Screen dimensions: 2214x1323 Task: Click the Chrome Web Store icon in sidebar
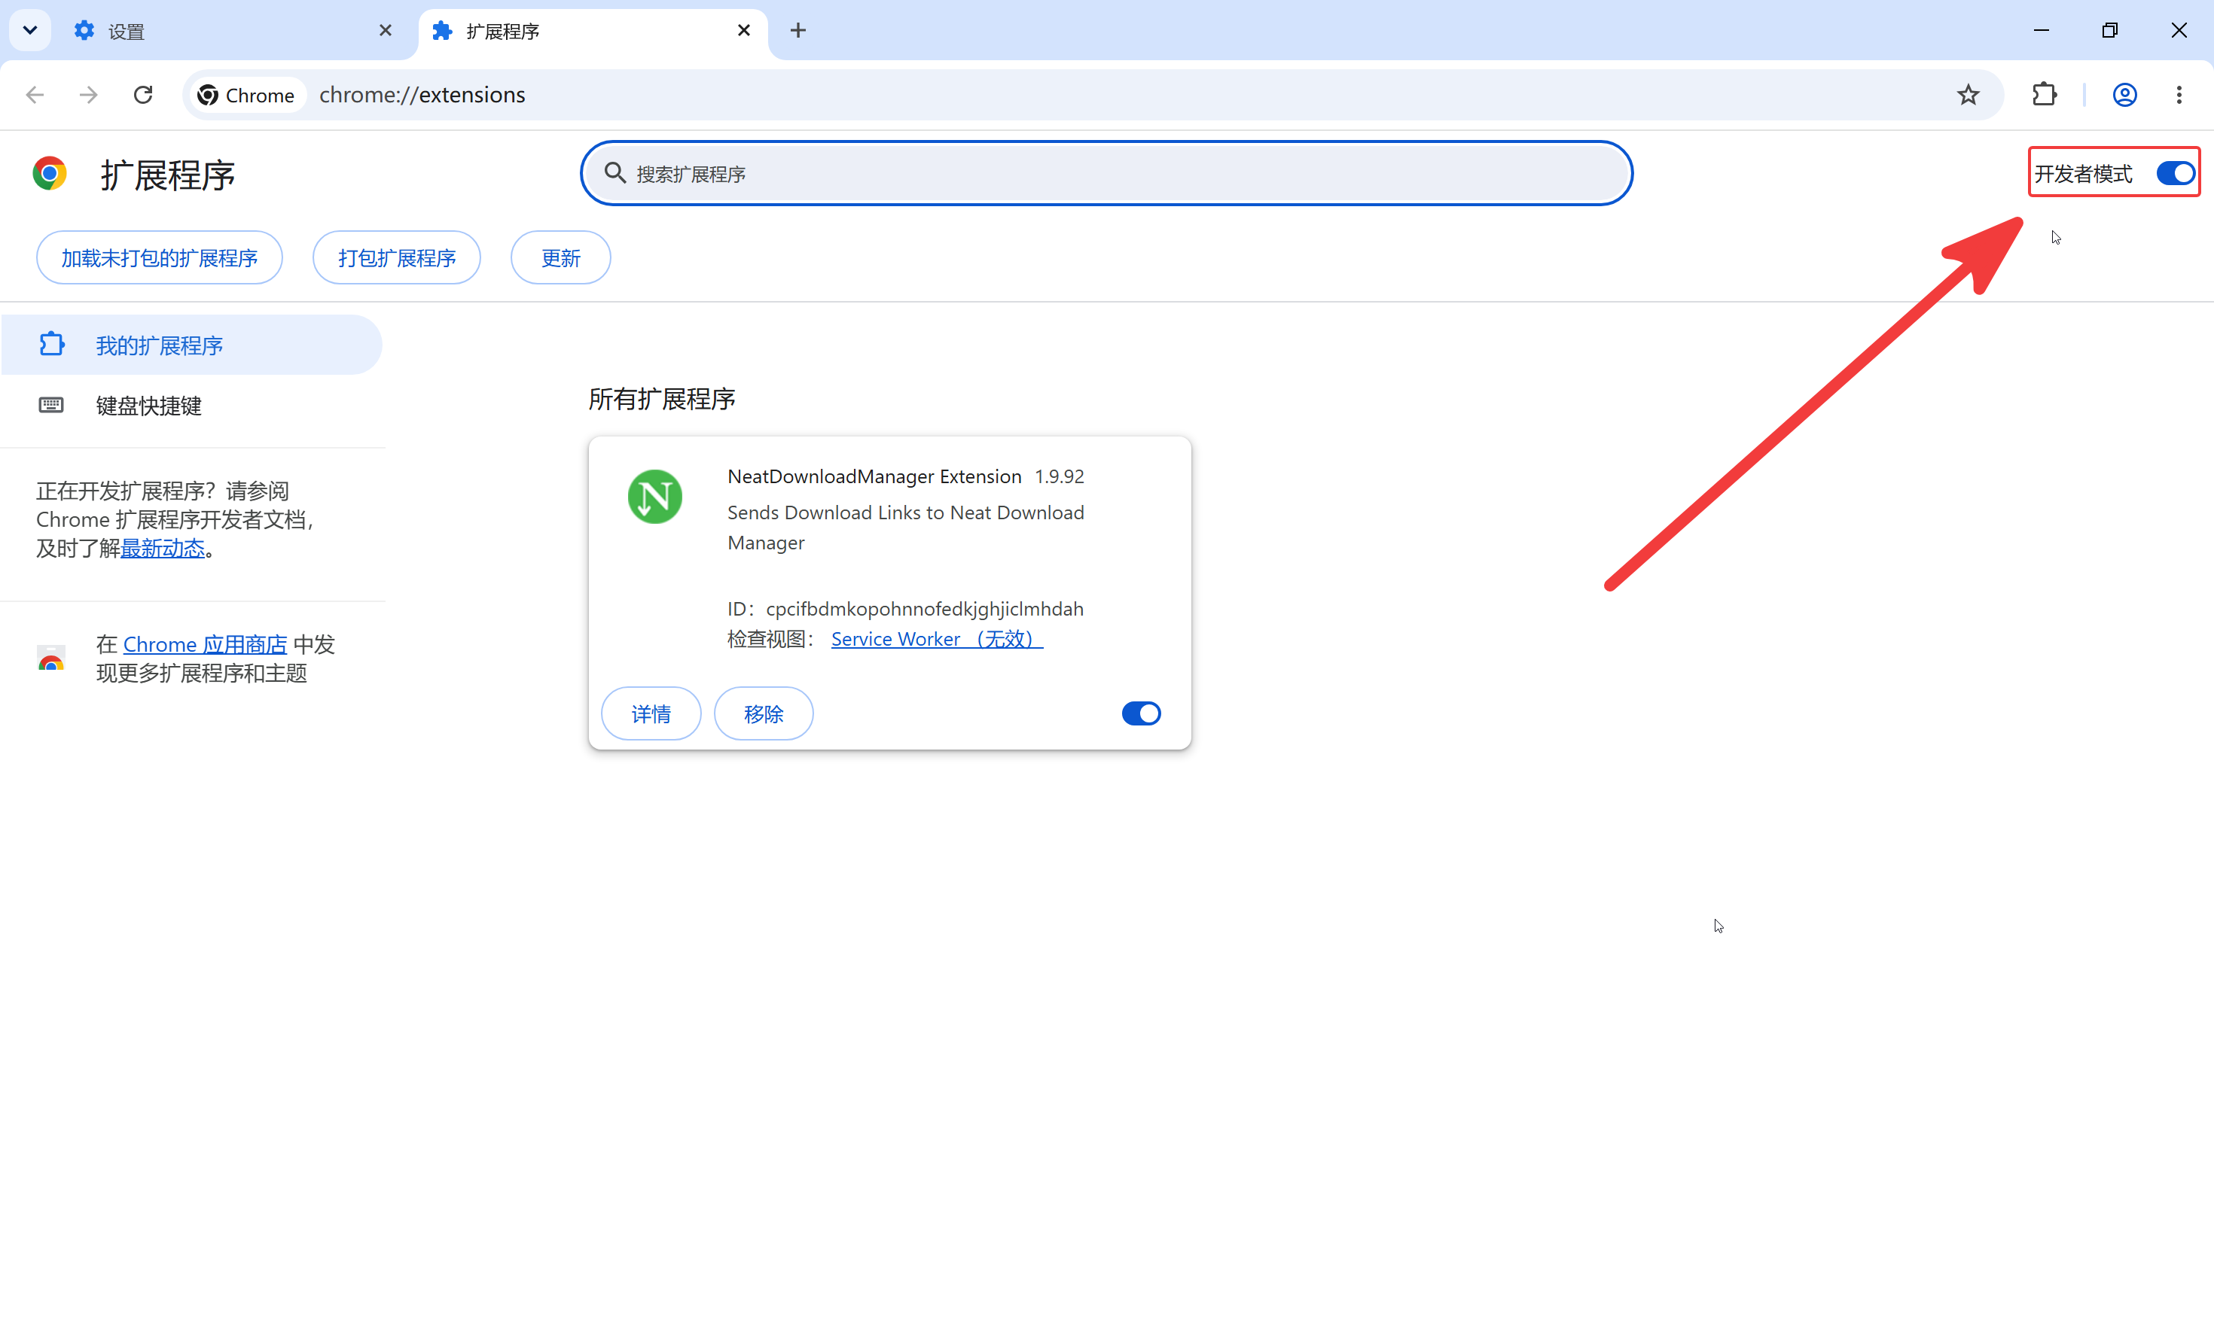pyautogui.click(x=51, y=658)
